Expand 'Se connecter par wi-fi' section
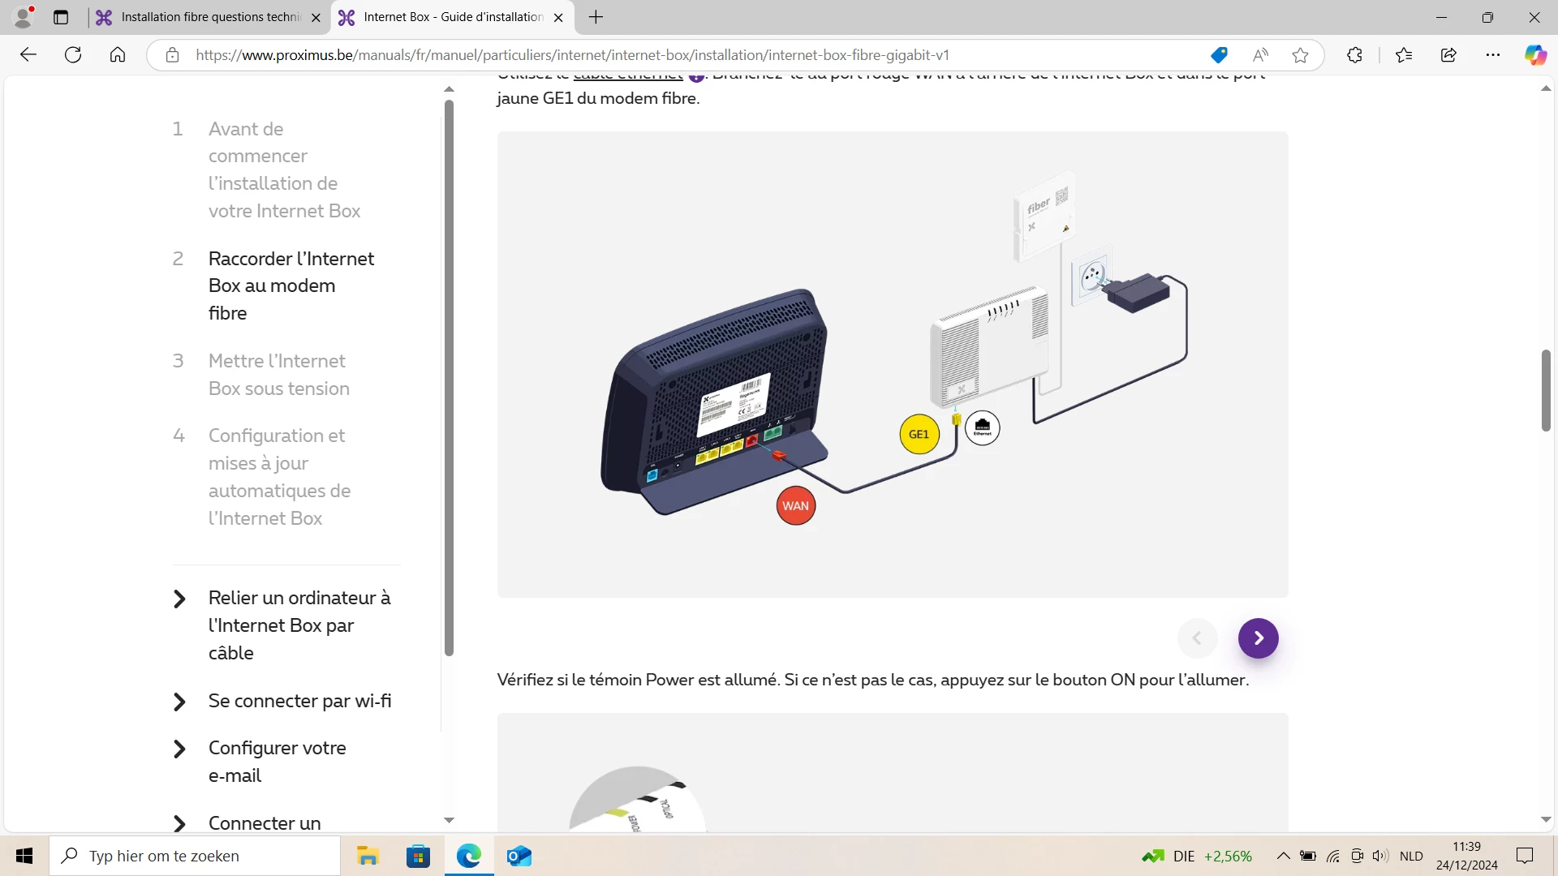This screenshot has width=1558, height=876. tap(299, 701)
